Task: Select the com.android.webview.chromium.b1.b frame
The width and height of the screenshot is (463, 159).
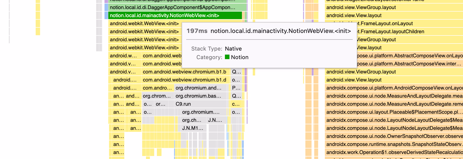Action: click(x=185, y=72)
